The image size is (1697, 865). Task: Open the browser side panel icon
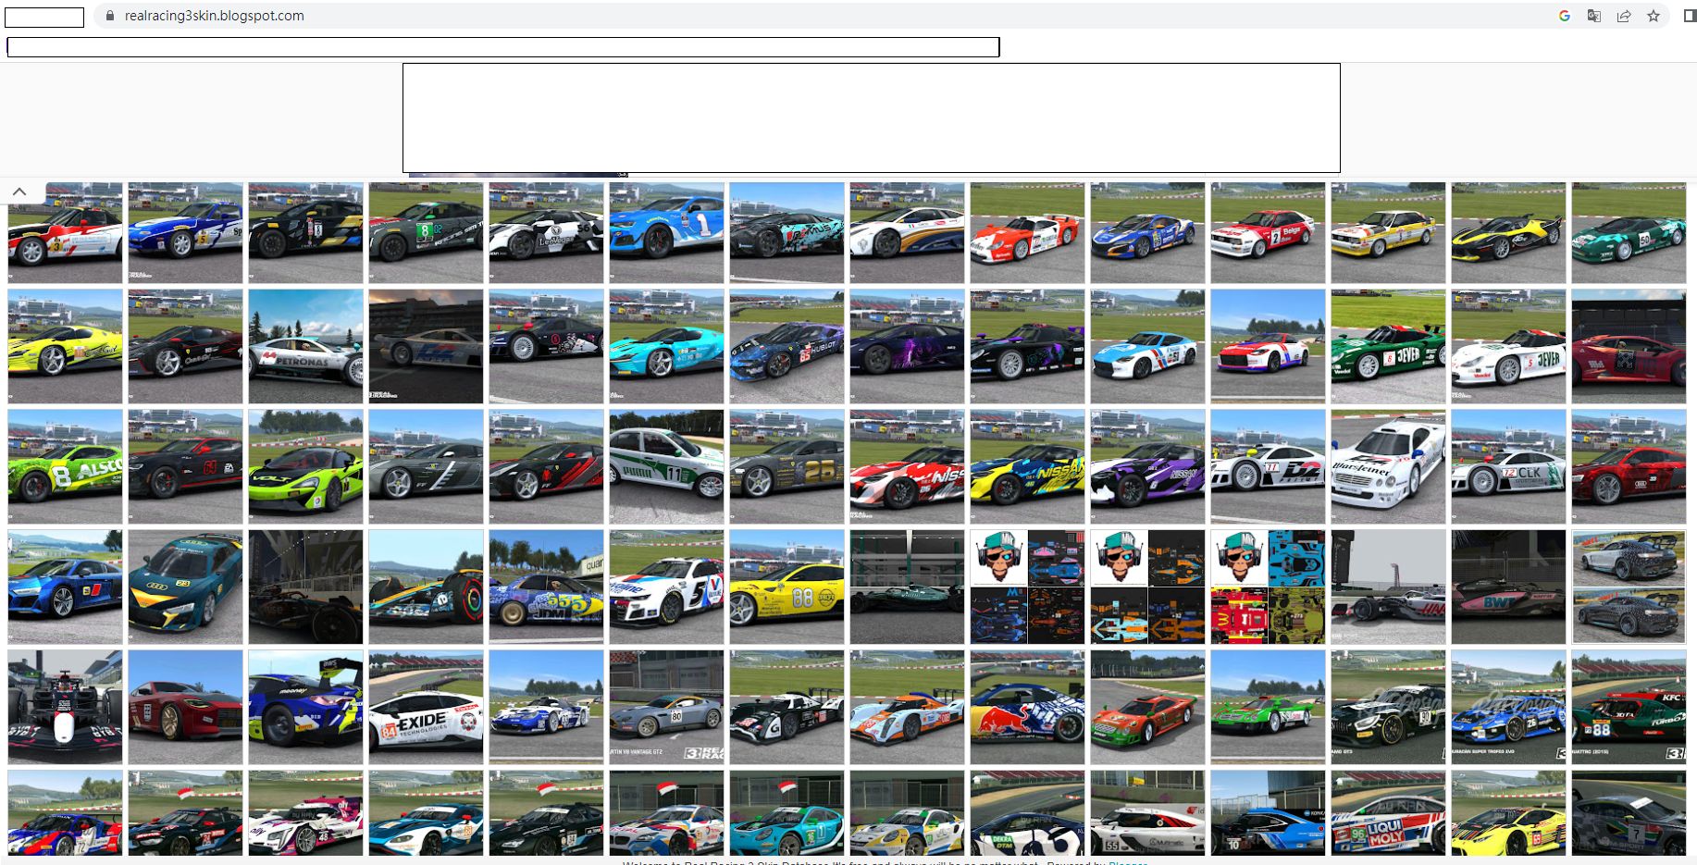(1689, 16)
